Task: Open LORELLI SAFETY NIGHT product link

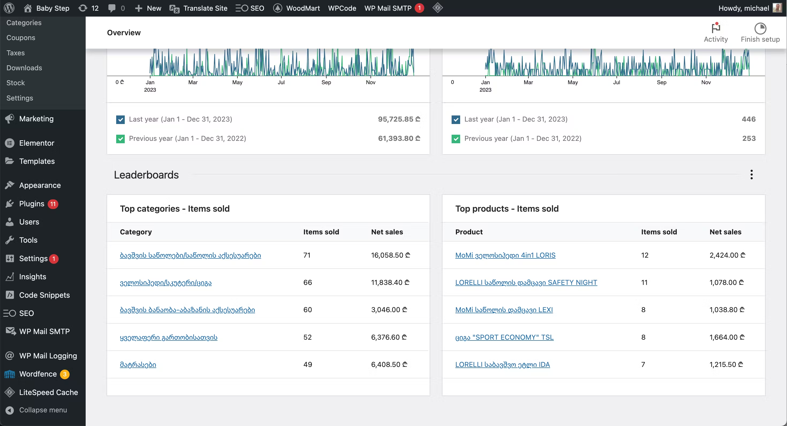Action: coord(526,282)
